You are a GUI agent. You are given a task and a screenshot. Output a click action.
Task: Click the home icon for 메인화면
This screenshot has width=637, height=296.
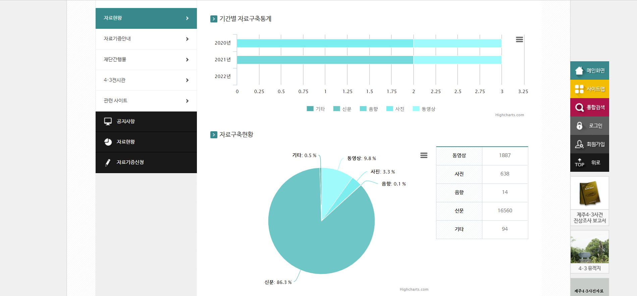pos(579,71)
